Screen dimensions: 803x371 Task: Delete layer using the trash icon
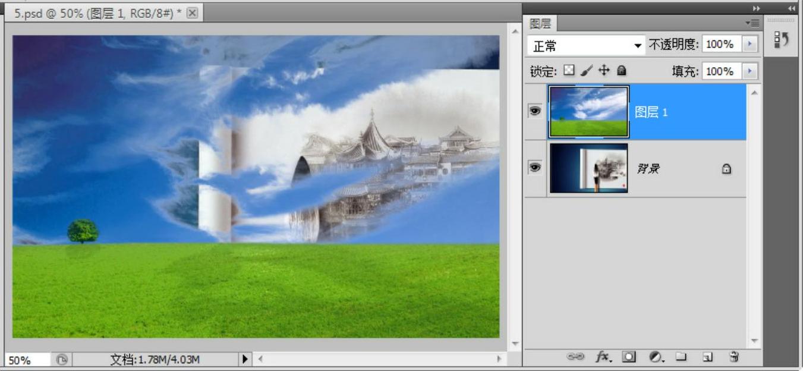(x=734, y=357)
